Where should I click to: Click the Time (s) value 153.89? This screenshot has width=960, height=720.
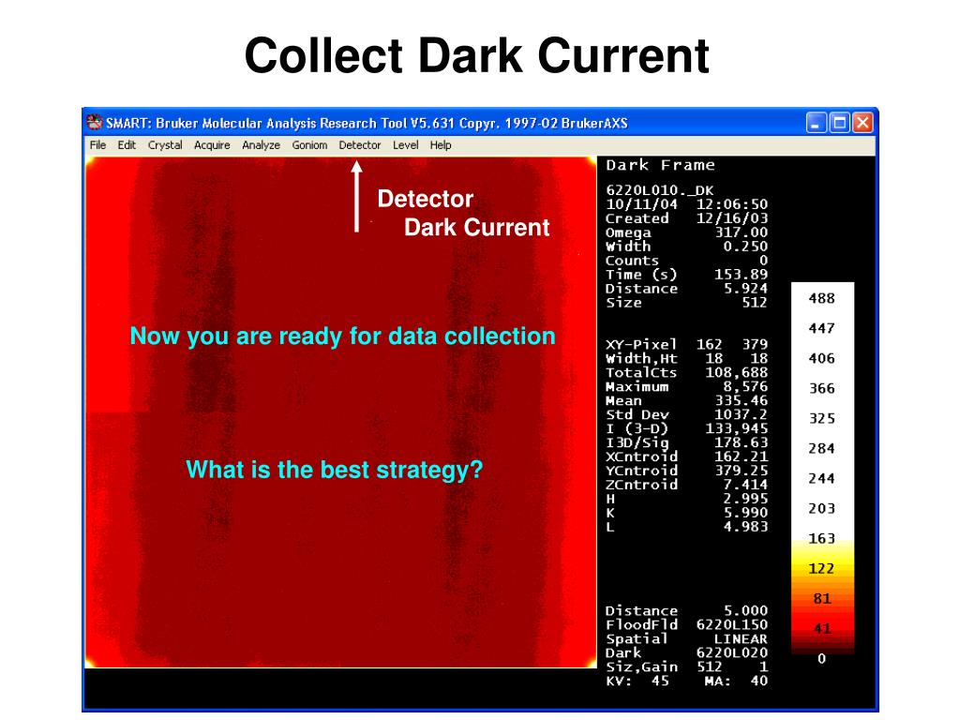[741, 275]
